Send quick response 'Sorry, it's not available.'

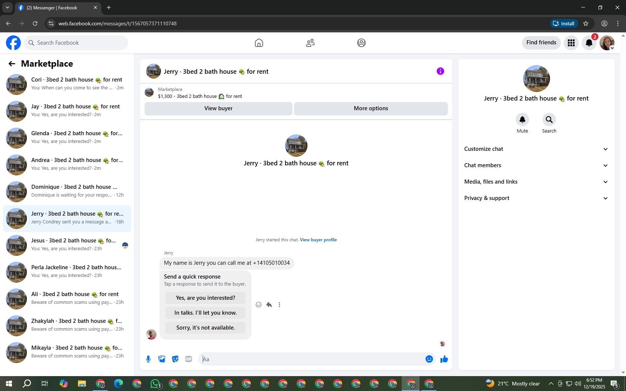coord(205,328)
